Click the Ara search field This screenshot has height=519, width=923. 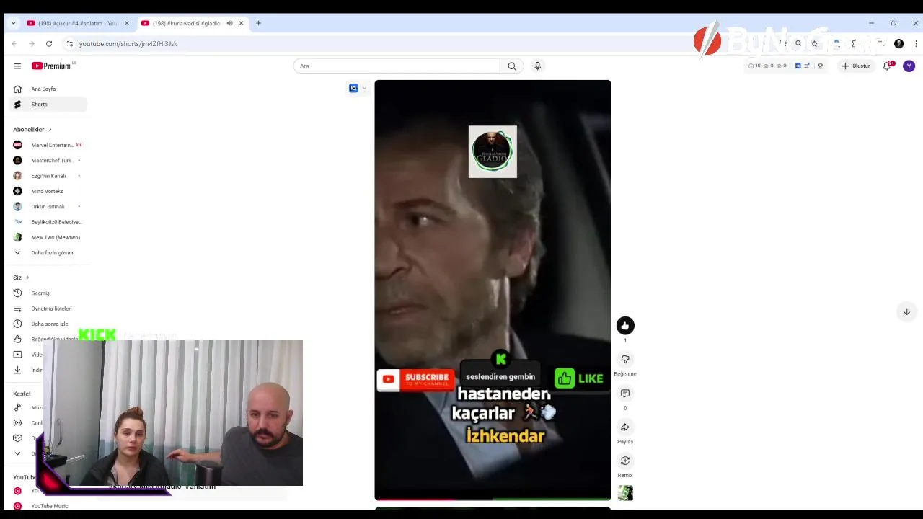[396, 66]
